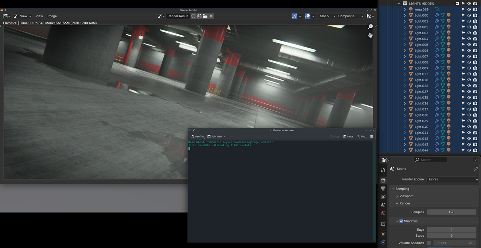Viewport: 481px width, 248px height.
Task: Open the Composite render pass dropdown
Action: coord(349,16)
